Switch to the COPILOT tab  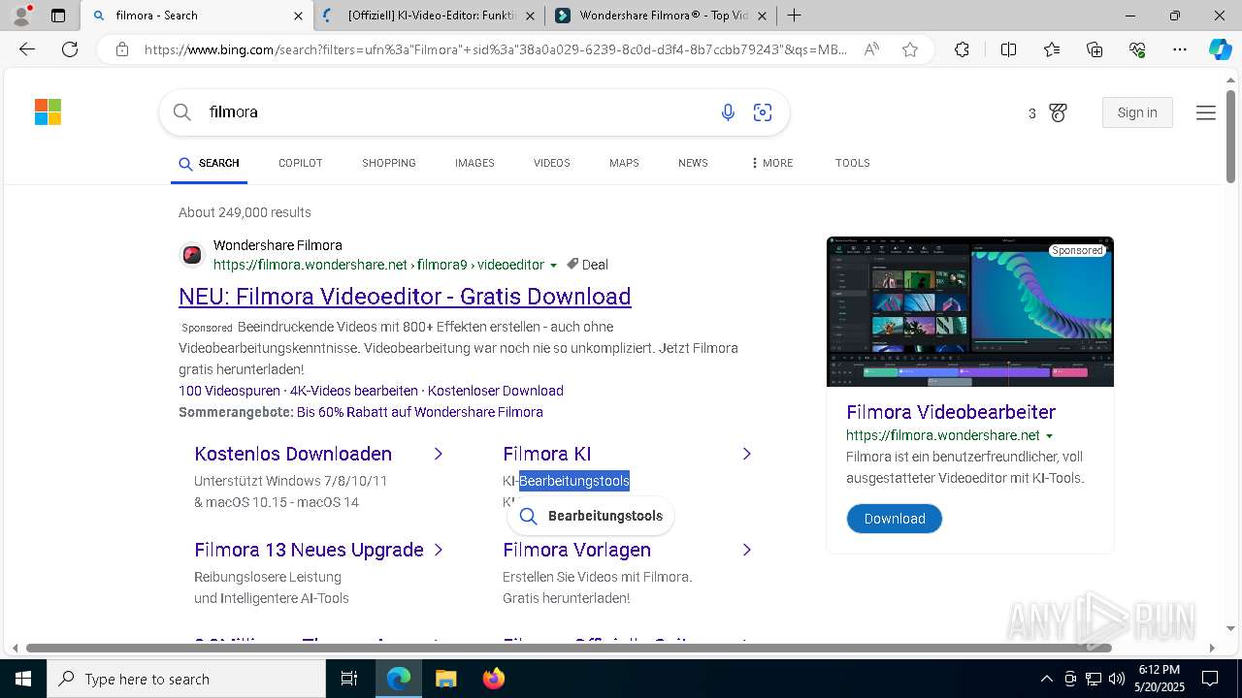click(x=301, y=163)
